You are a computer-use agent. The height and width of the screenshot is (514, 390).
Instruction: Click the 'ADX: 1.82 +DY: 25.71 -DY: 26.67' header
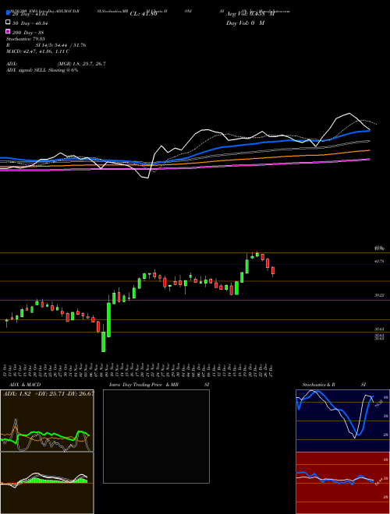pyautogui.click(x=48, y=393)
